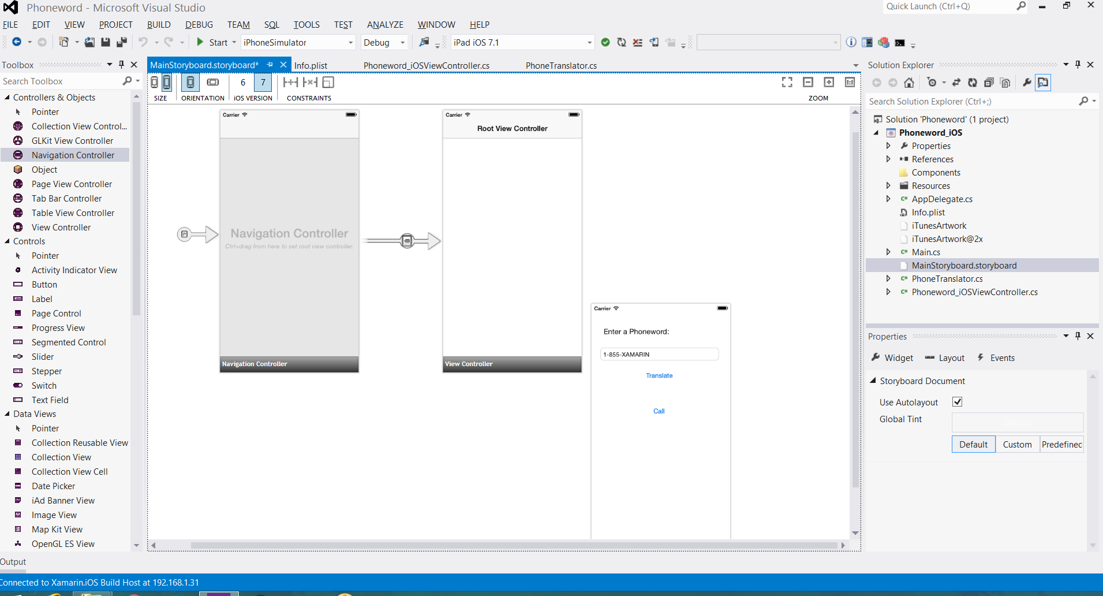
Task: Zoom in on the storyboard designer
Action: point(829,83)
